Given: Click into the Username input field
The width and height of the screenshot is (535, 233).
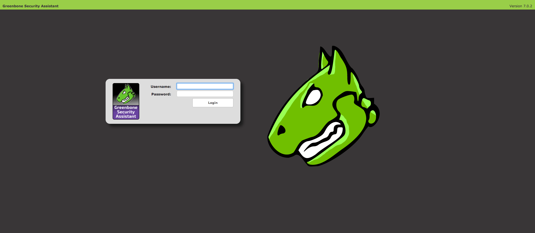Looking at the screenshot, I should coord(205,86).
